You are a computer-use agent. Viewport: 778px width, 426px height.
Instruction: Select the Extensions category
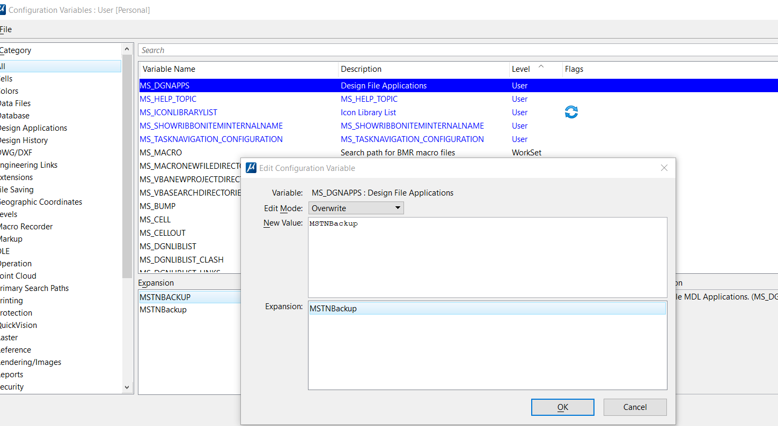pos(16,177)
